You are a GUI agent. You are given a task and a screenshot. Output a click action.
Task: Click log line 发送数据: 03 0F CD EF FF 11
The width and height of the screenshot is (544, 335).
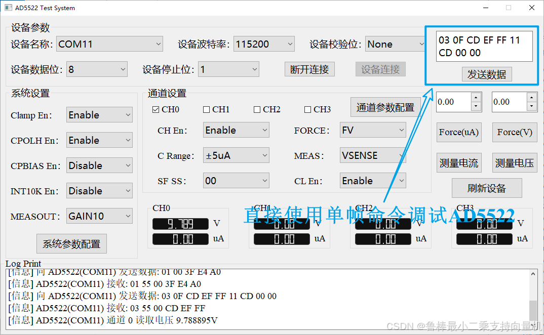coord(142,296)
